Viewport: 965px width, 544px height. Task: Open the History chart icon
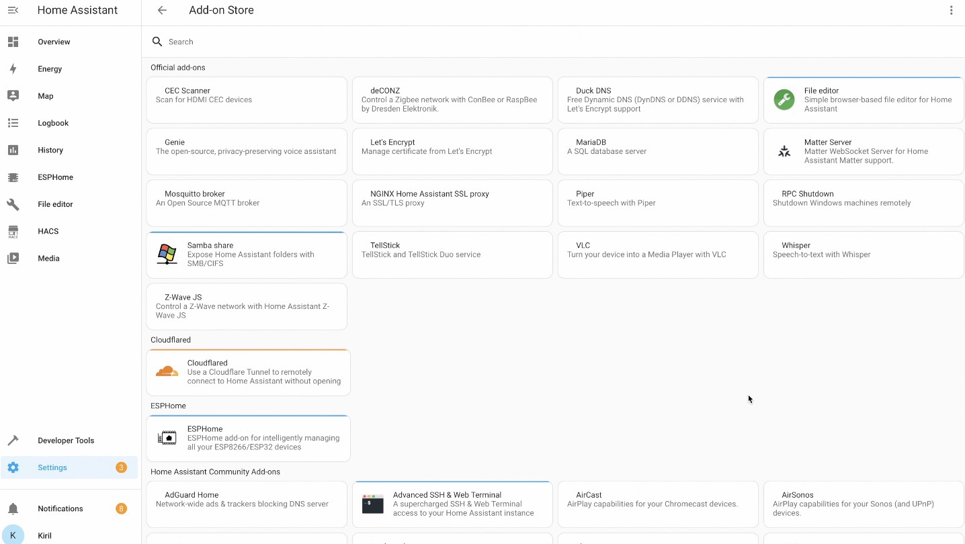pyautogui.click(x=13, y=150)
